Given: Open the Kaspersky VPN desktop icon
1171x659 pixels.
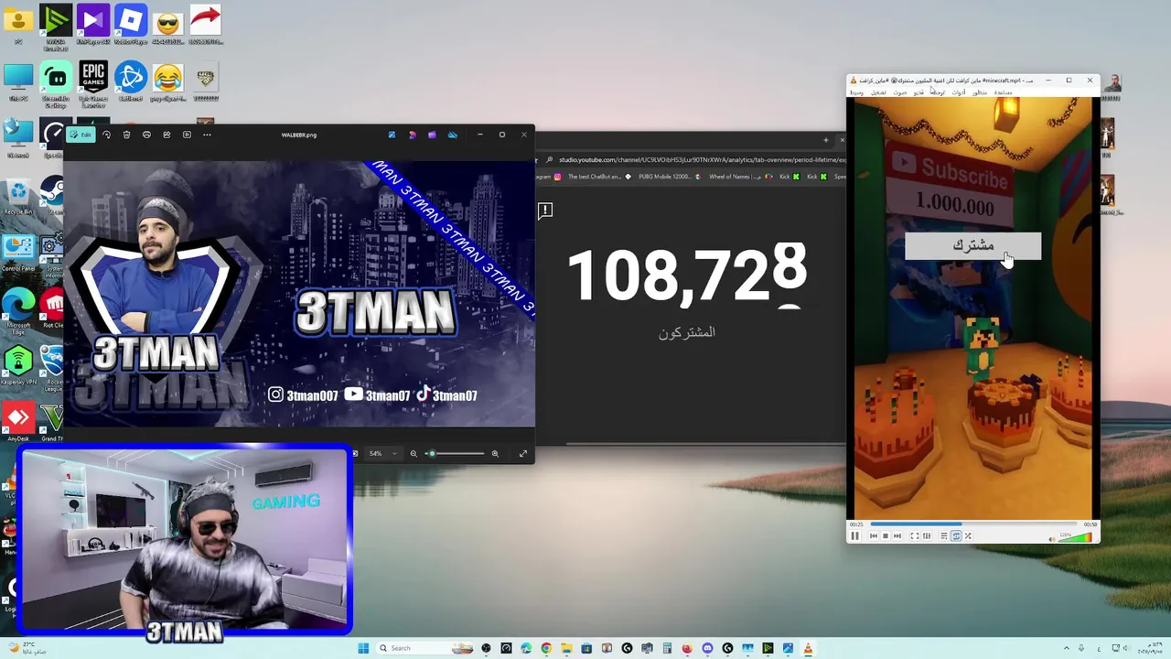Looking at the screenshot, I should click(18, 365).
